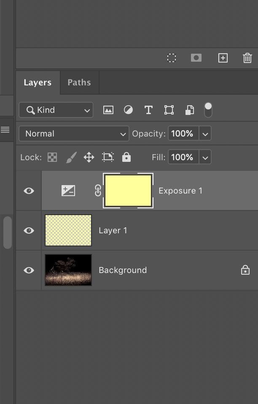
Task: Click Fill 100% value field
Action: tap(183, 157)
